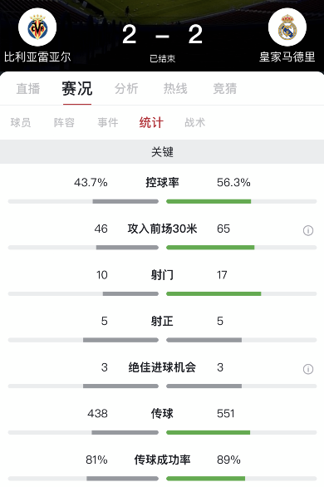Go to the 热线 tab
The image size is (324, 487).
point(175,89)
